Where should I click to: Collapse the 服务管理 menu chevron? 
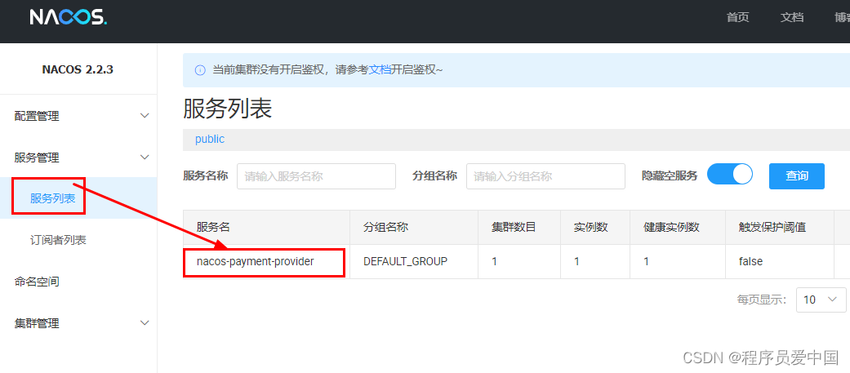click(145, 158)
